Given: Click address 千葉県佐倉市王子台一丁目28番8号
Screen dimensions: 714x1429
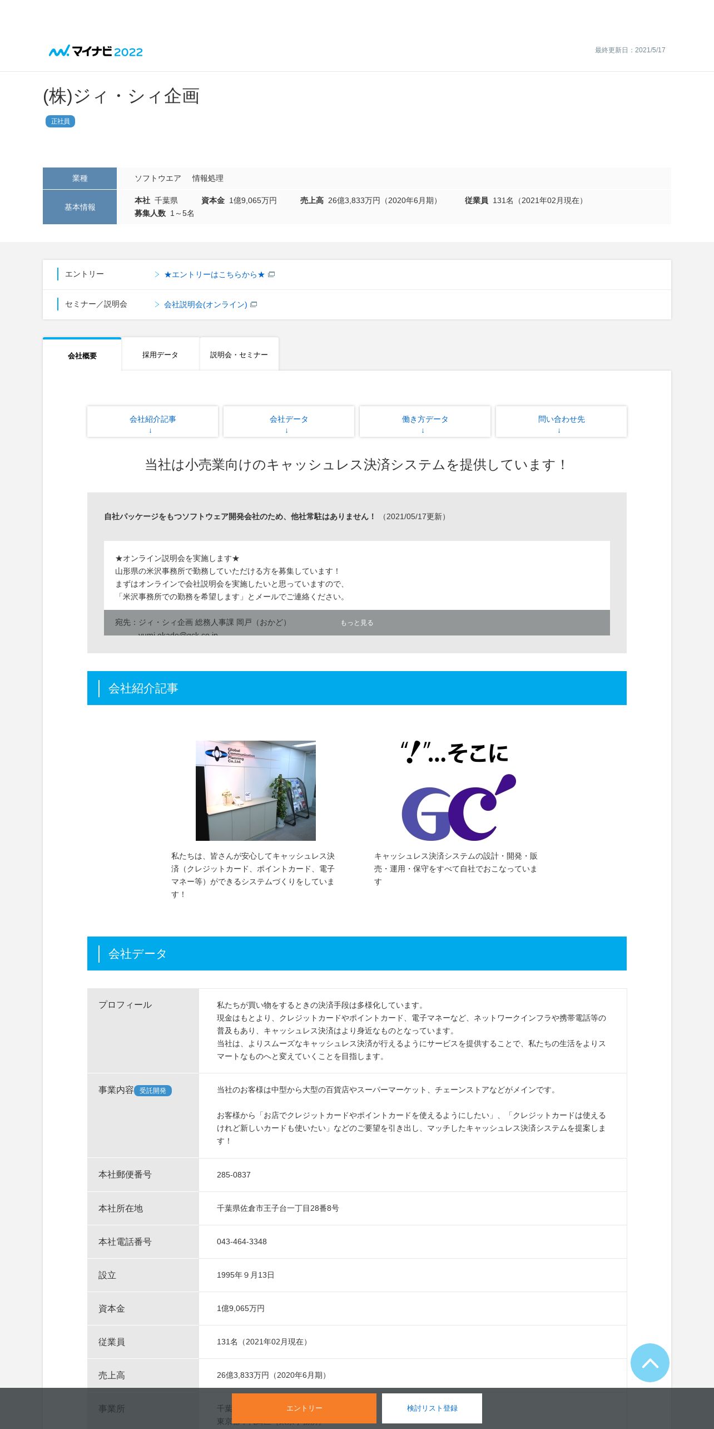Looking at the screenshot, I should (277, 1208).
